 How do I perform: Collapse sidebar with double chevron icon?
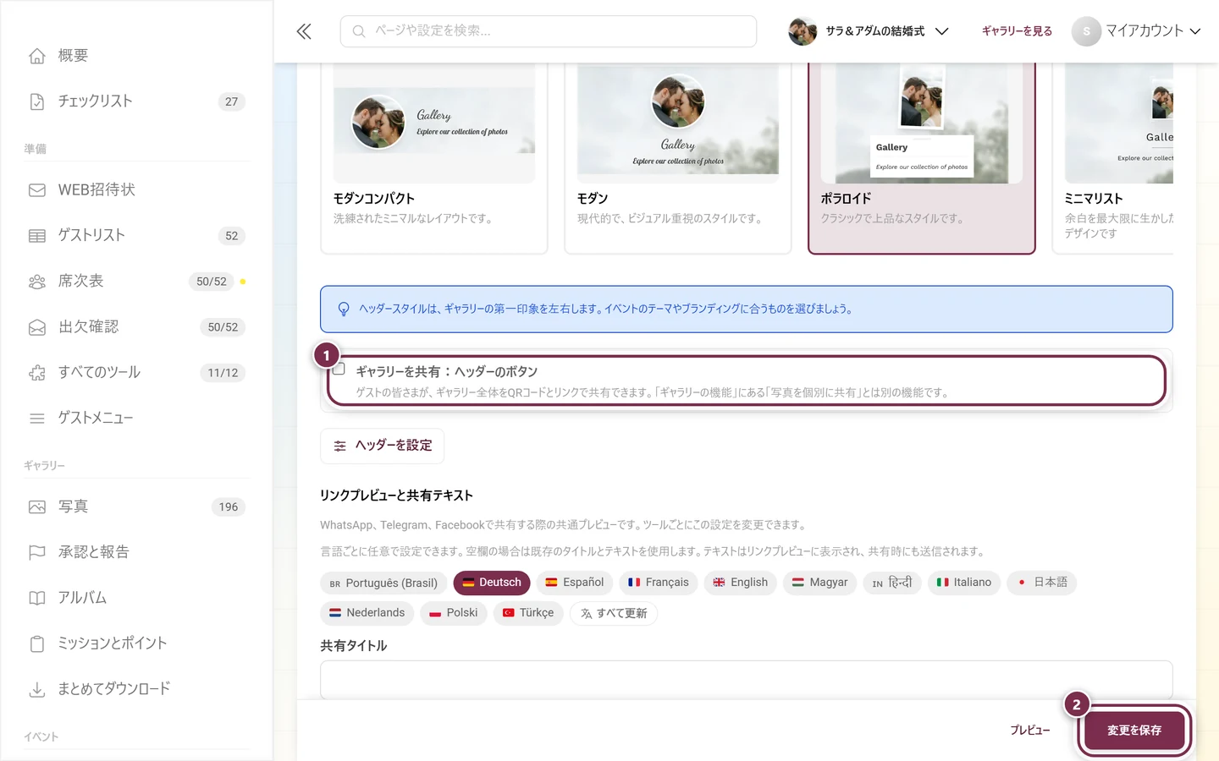(x=304, y=31)
